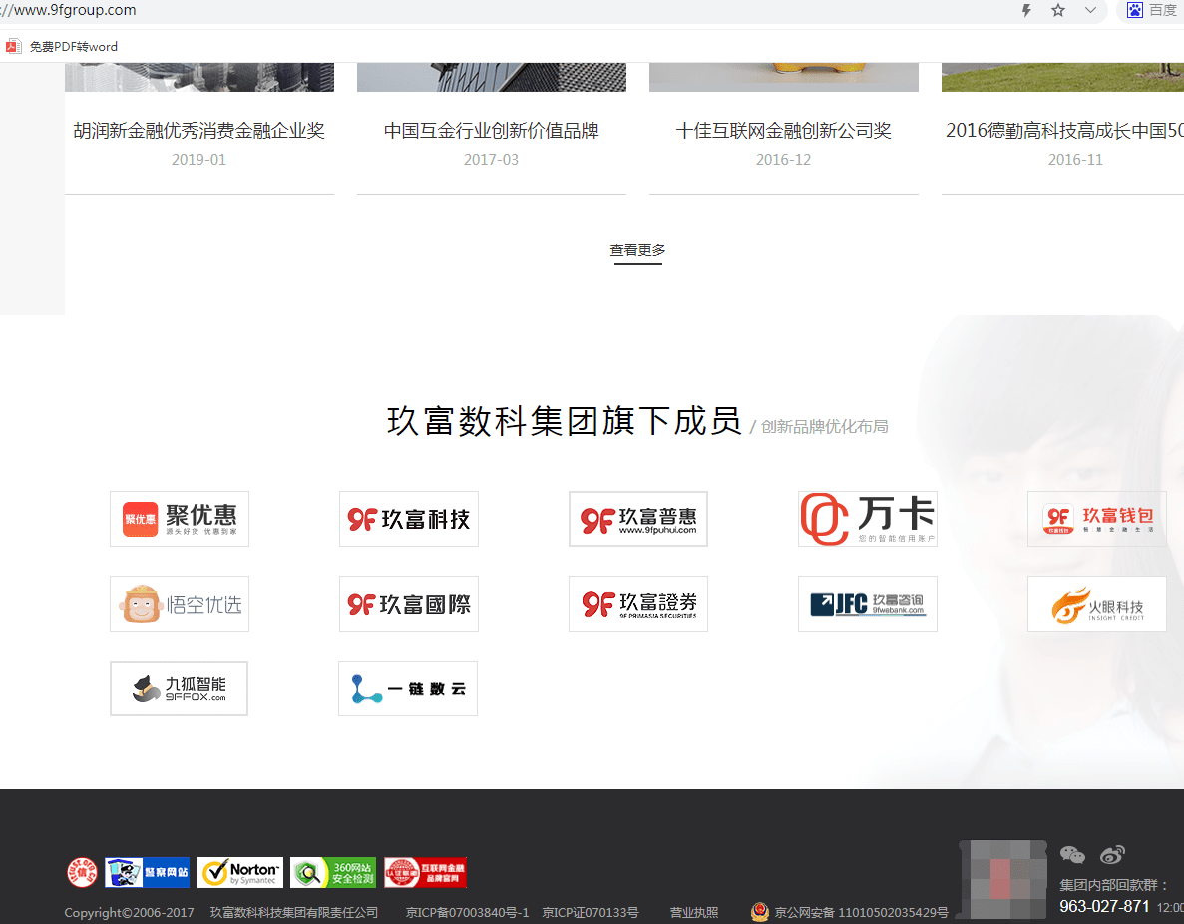Click the 2016-12 award date
Image resolution: width=1184 pixels, height=924 pixels.
click(x=783, y=160)
